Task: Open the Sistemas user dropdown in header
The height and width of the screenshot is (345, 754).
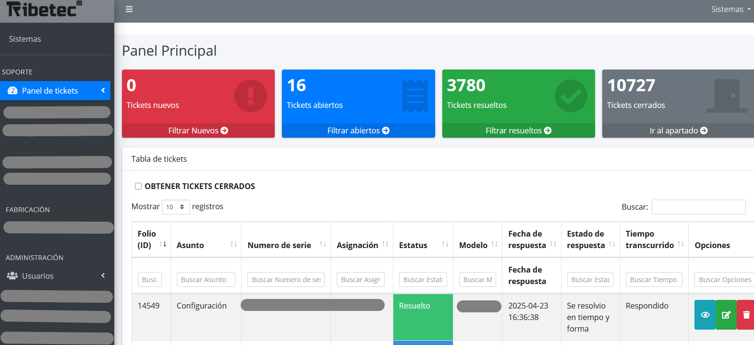Action: point(730,9)
